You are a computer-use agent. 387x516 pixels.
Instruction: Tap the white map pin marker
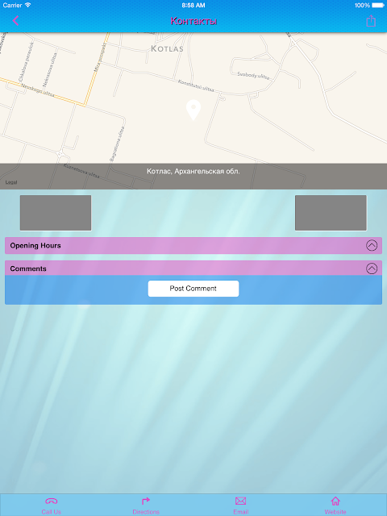tap(193, 110)
